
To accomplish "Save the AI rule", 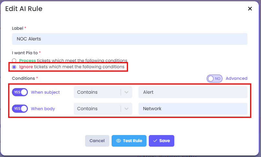I will pyautogui.click(x=161, y=141).
